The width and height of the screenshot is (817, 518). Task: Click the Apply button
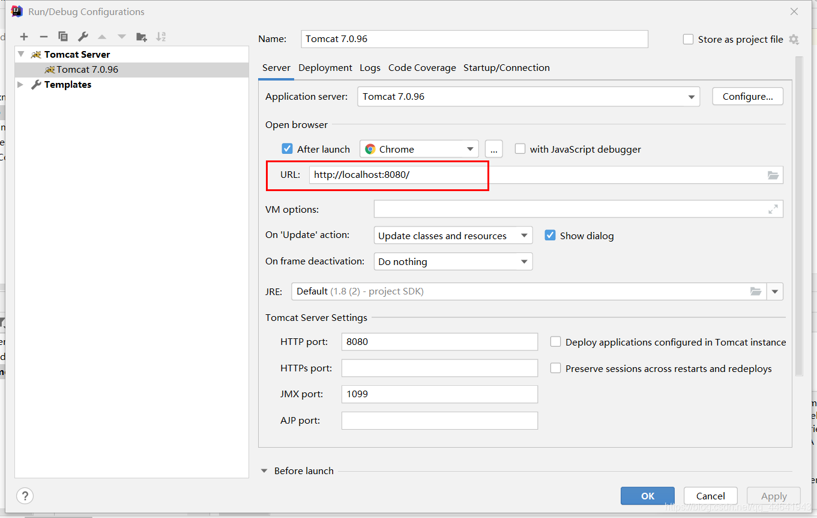coord(774,496)
